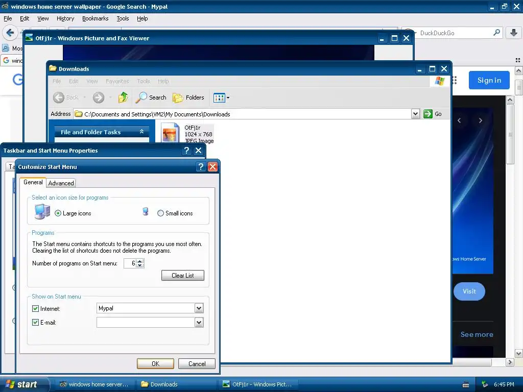Switch to Mypal browser taskbar button

click(x=96, y=384)
